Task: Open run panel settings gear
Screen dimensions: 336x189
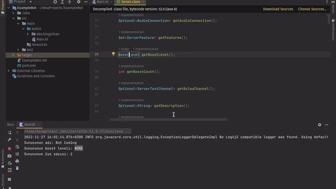Action: tap(320, 124)
